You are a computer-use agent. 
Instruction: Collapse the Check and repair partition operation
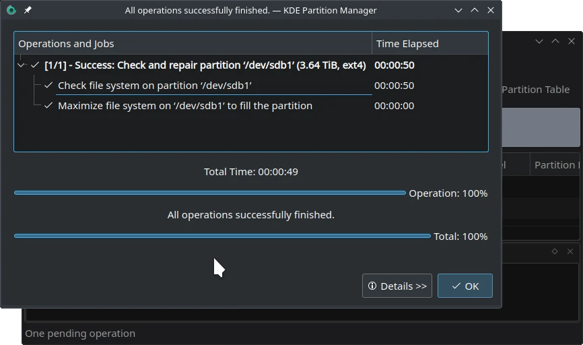pos(22,65)
